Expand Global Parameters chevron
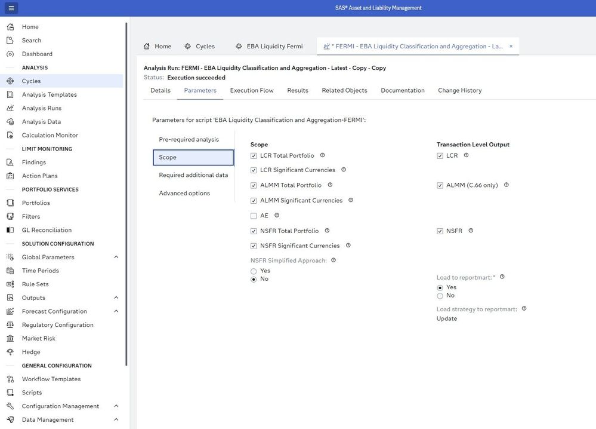Screen dimensions: 596x429 pyautogui.click(x=116, y=257)
